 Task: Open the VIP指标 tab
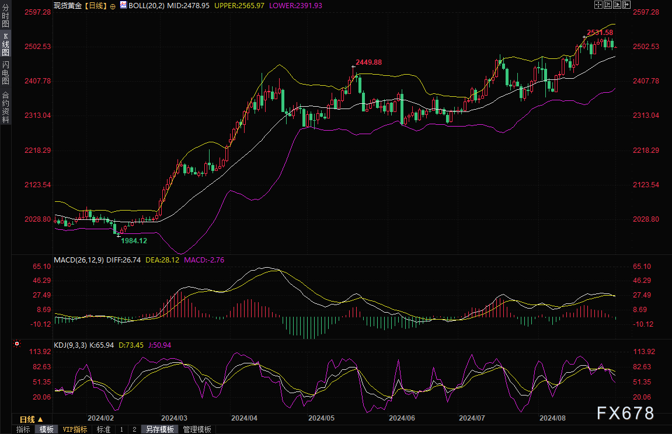coord(75,429)
